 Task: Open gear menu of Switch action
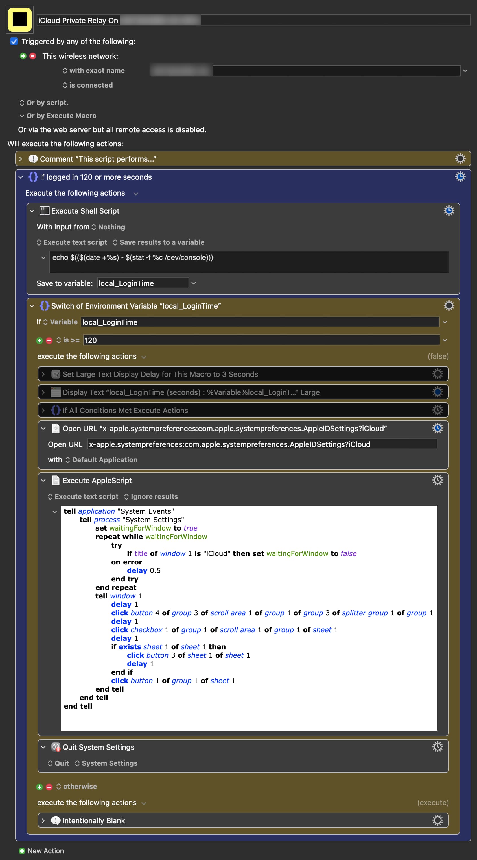(449, 305)
